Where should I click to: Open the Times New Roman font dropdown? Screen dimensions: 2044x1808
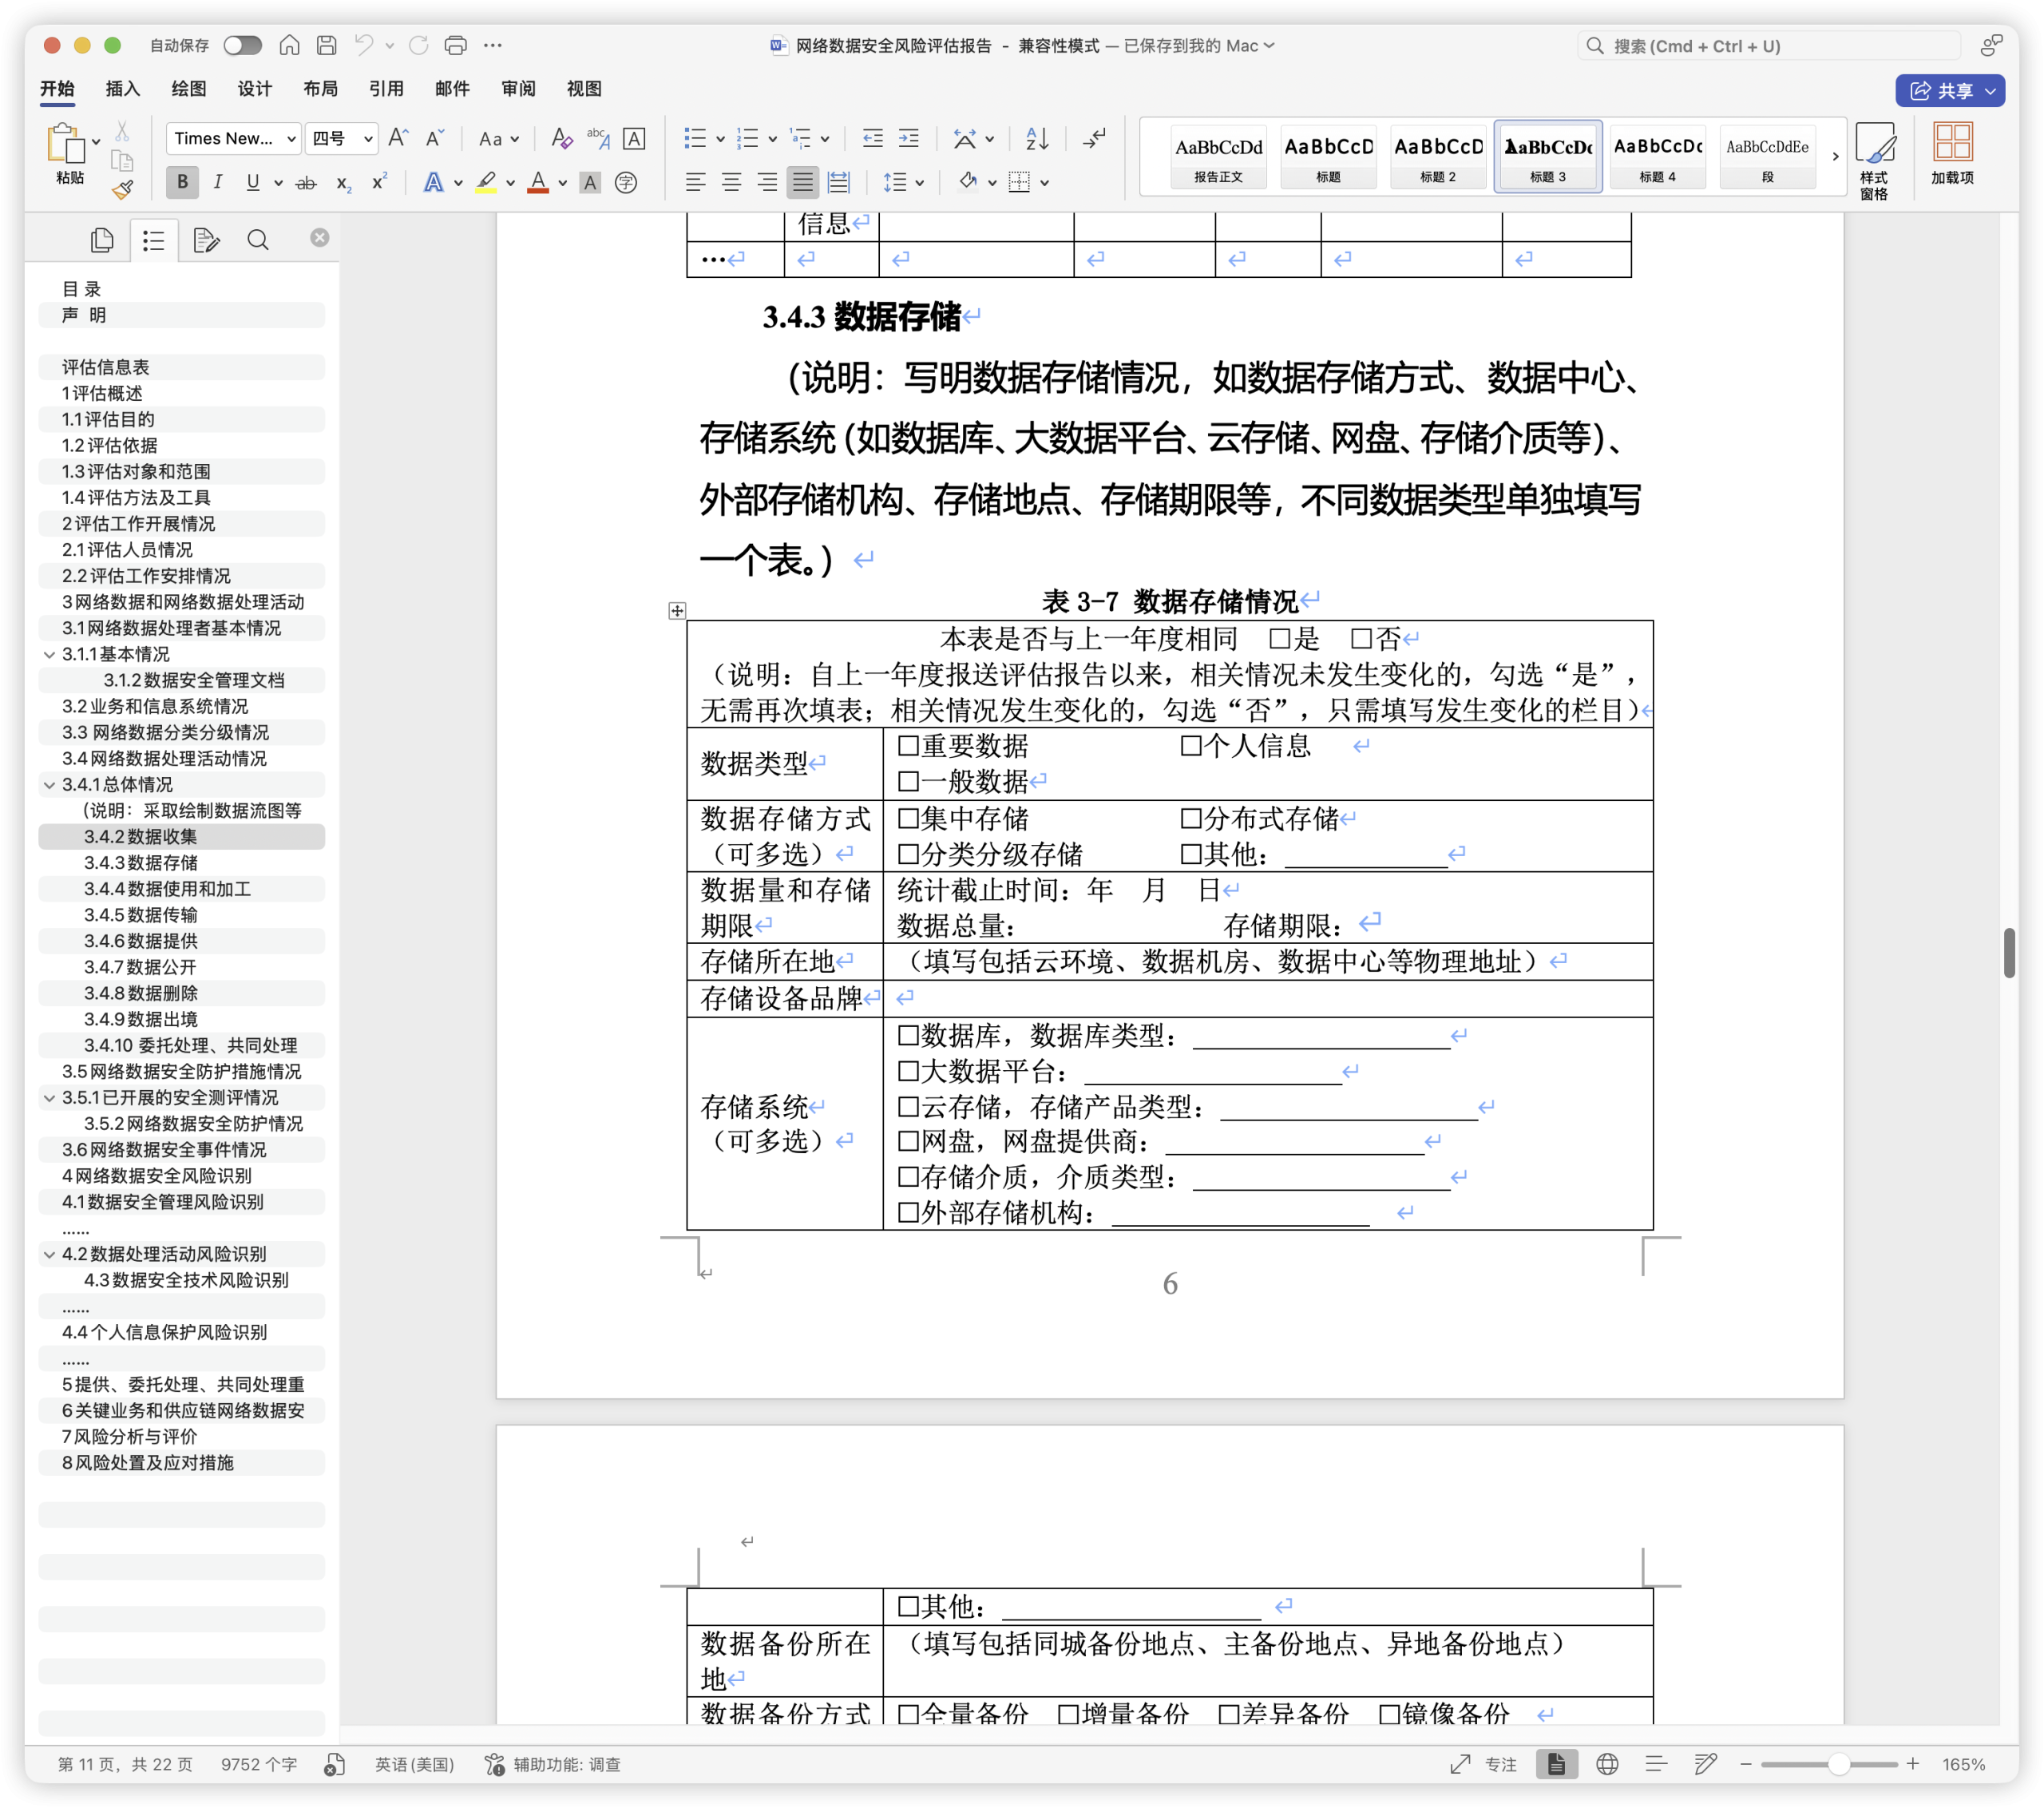pos(233,138)
